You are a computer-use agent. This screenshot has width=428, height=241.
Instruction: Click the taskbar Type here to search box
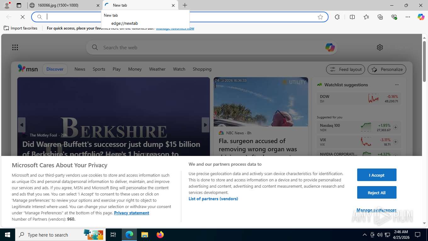tap(61, 235)
